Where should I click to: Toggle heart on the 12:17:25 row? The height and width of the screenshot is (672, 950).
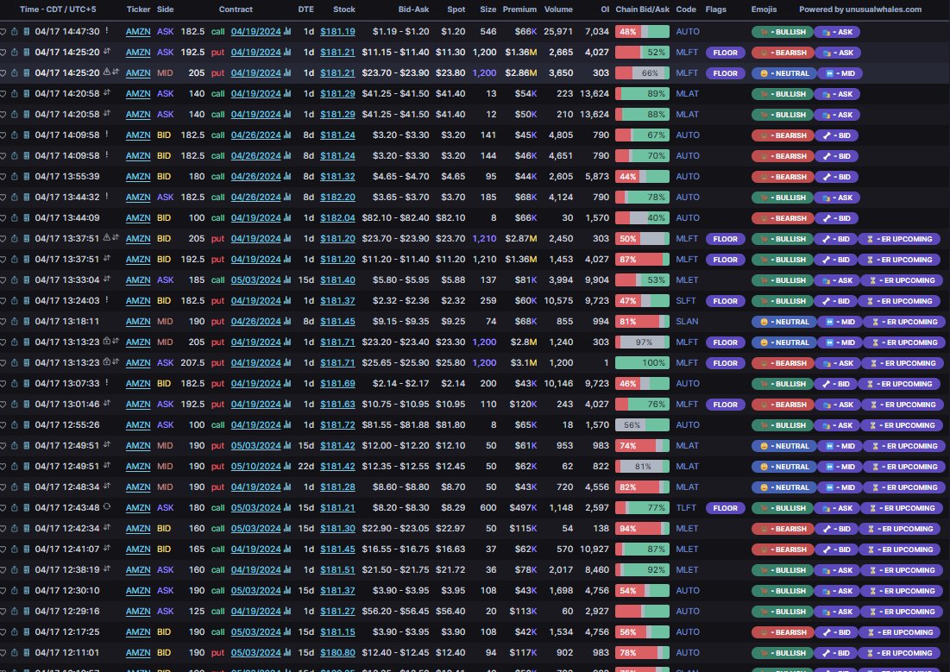point(3,631)
